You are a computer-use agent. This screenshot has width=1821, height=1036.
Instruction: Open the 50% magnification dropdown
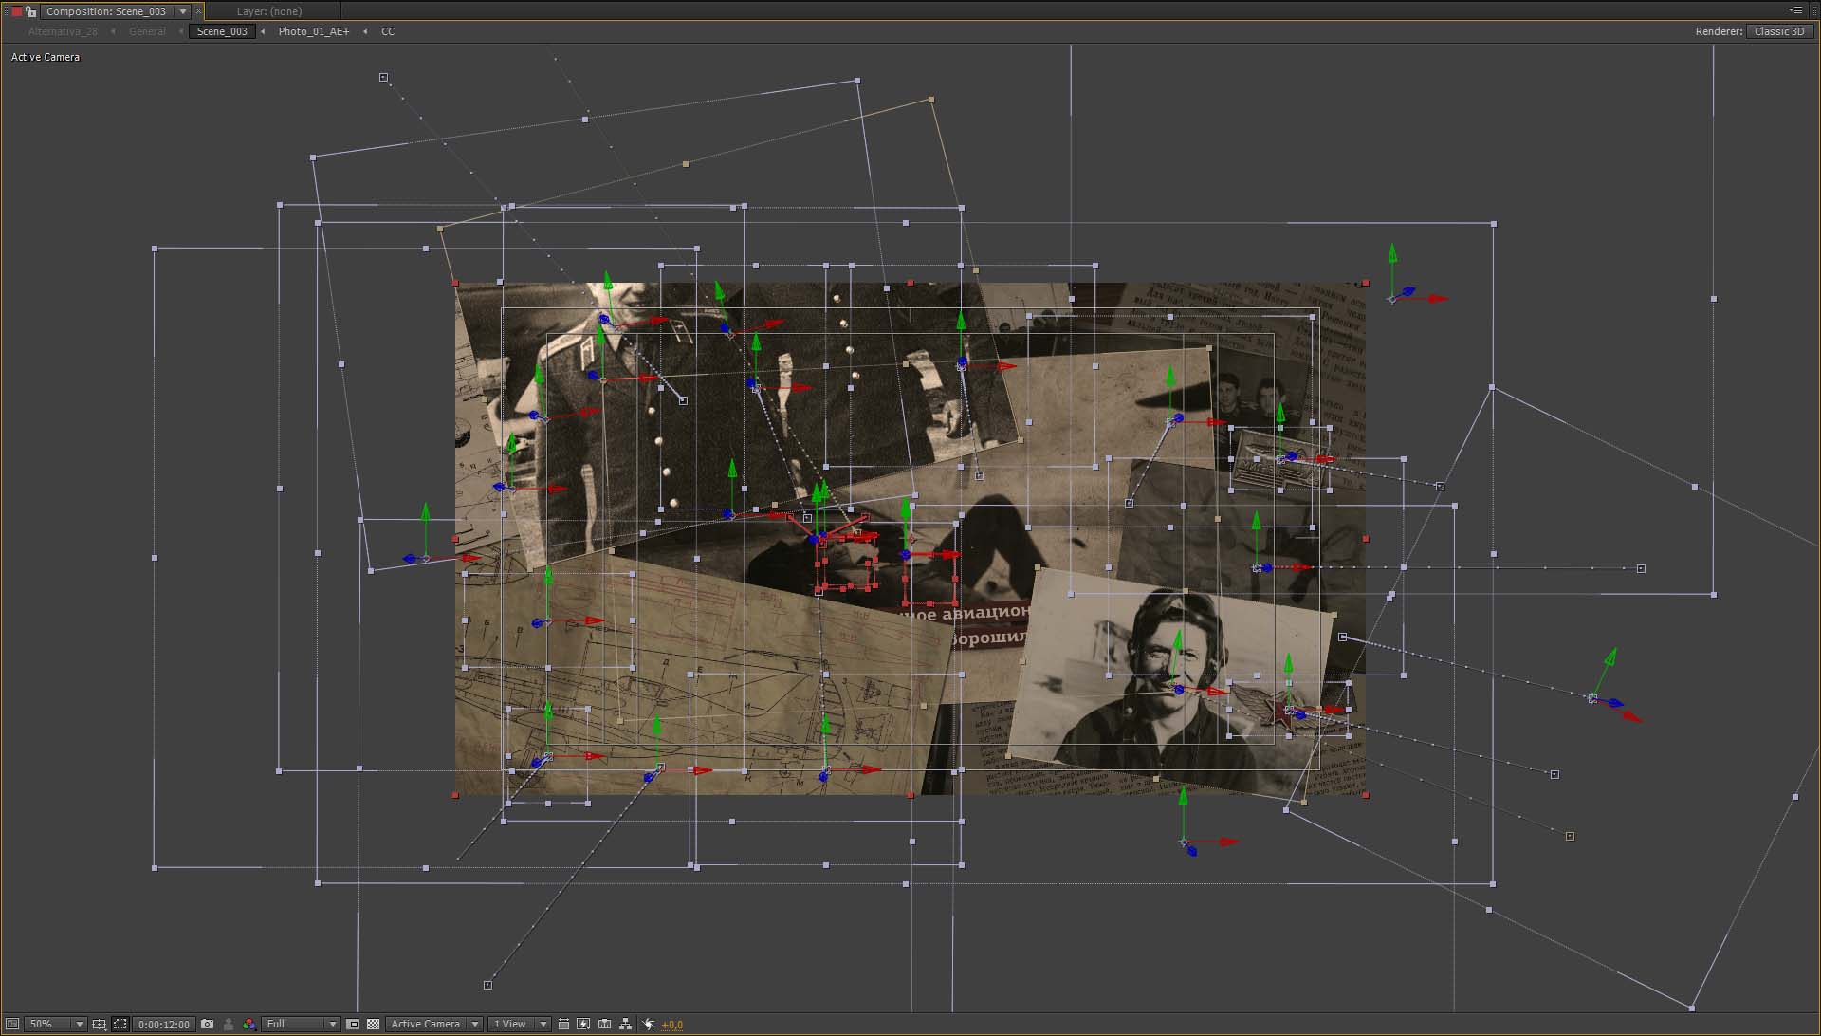[x=54, y=1025]
